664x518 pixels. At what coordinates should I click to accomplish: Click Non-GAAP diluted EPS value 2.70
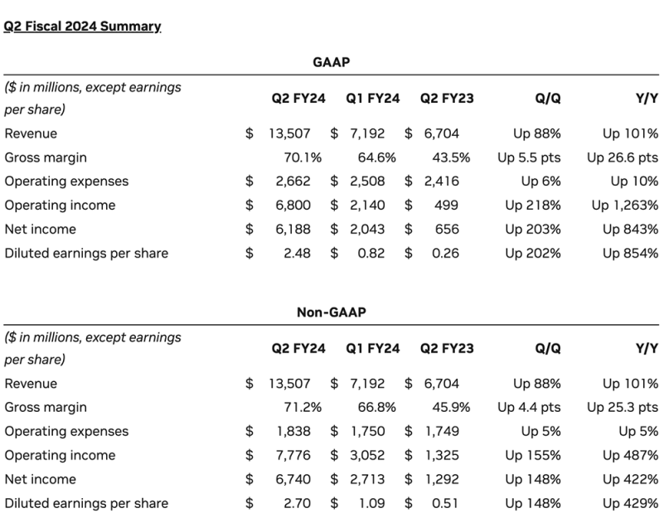[297, 504]
